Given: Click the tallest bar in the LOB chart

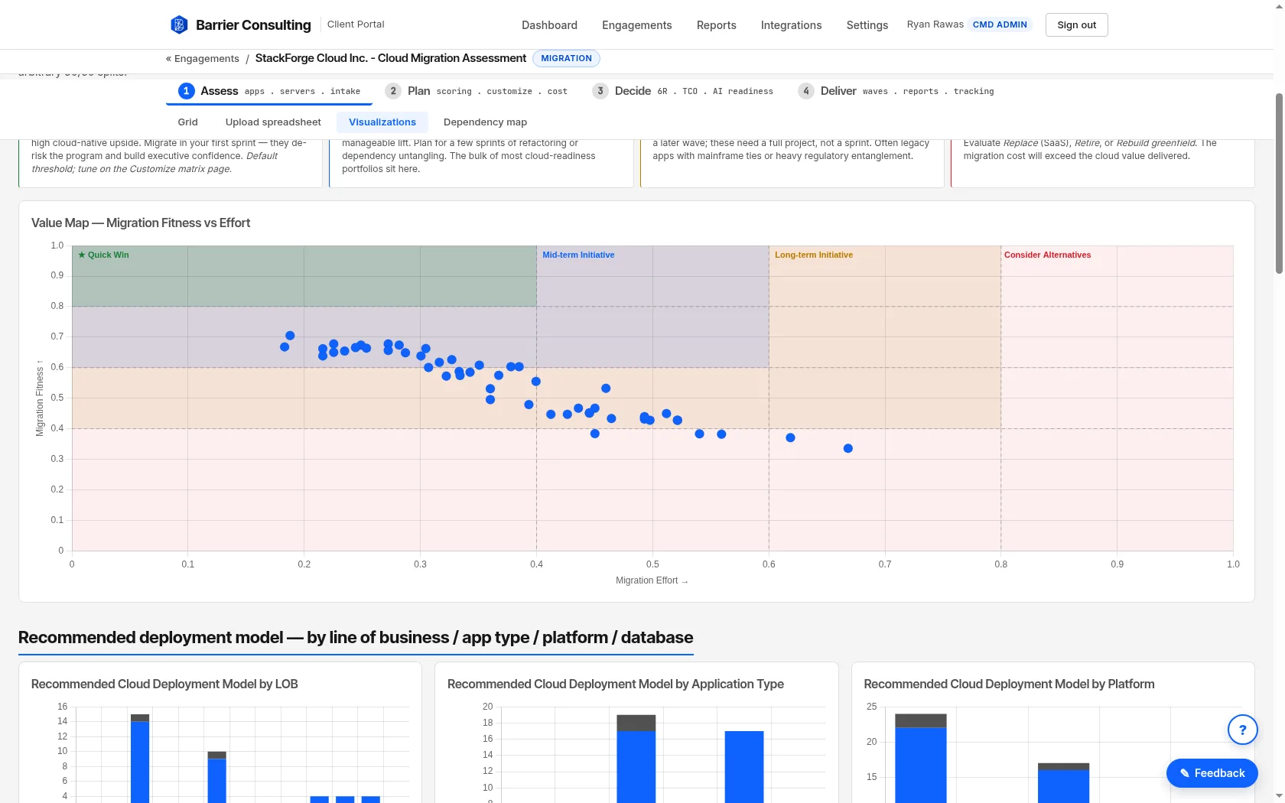Looking at the screenshot, I should tap(140, 759).
